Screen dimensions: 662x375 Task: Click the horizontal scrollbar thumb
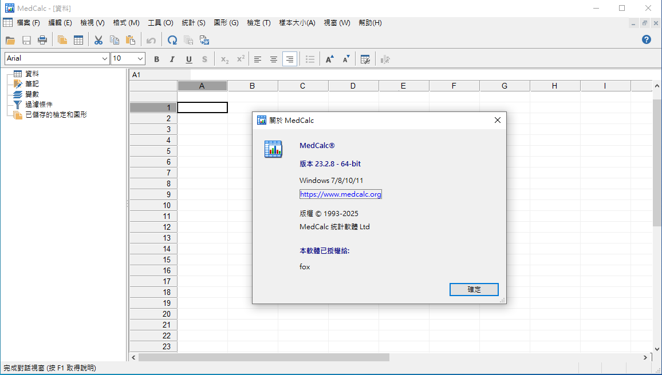point(264,357)
